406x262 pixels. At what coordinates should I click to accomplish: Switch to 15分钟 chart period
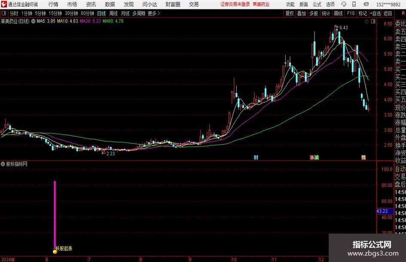55,13
